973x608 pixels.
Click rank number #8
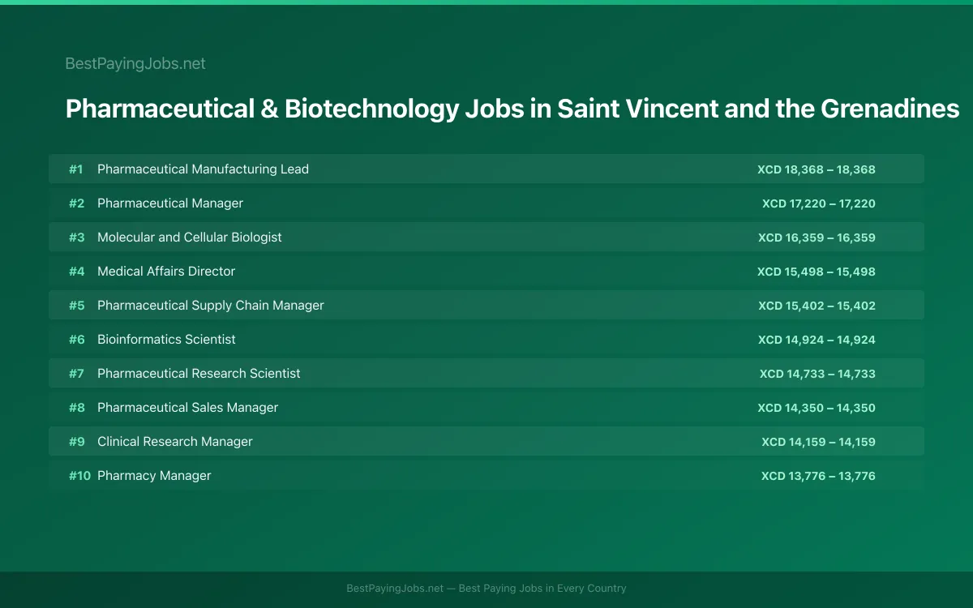tap(76, 408)
